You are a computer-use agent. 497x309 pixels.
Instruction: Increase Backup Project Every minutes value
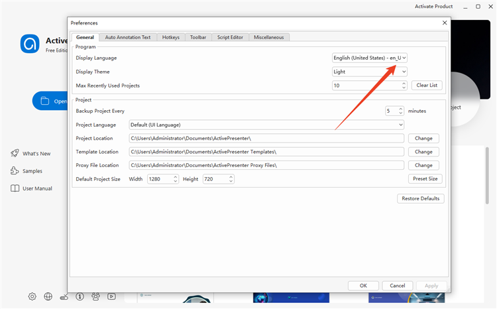(401, 109)
